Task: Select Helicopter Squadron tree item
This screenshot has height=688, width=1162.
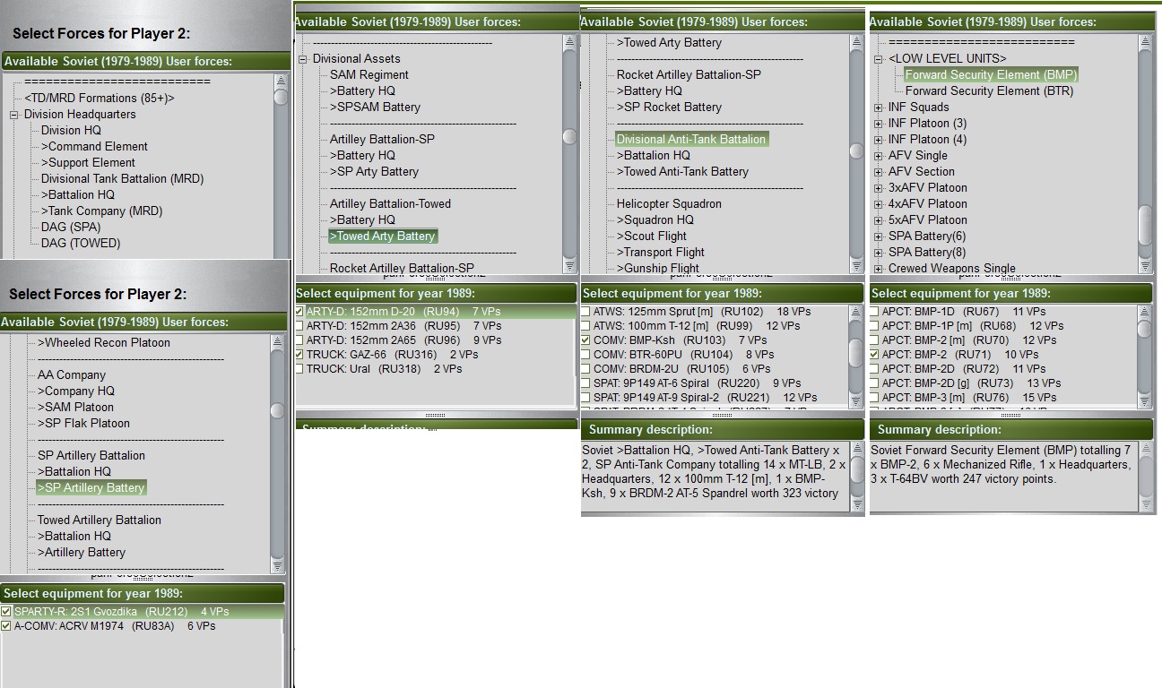Action: point(669,204)
